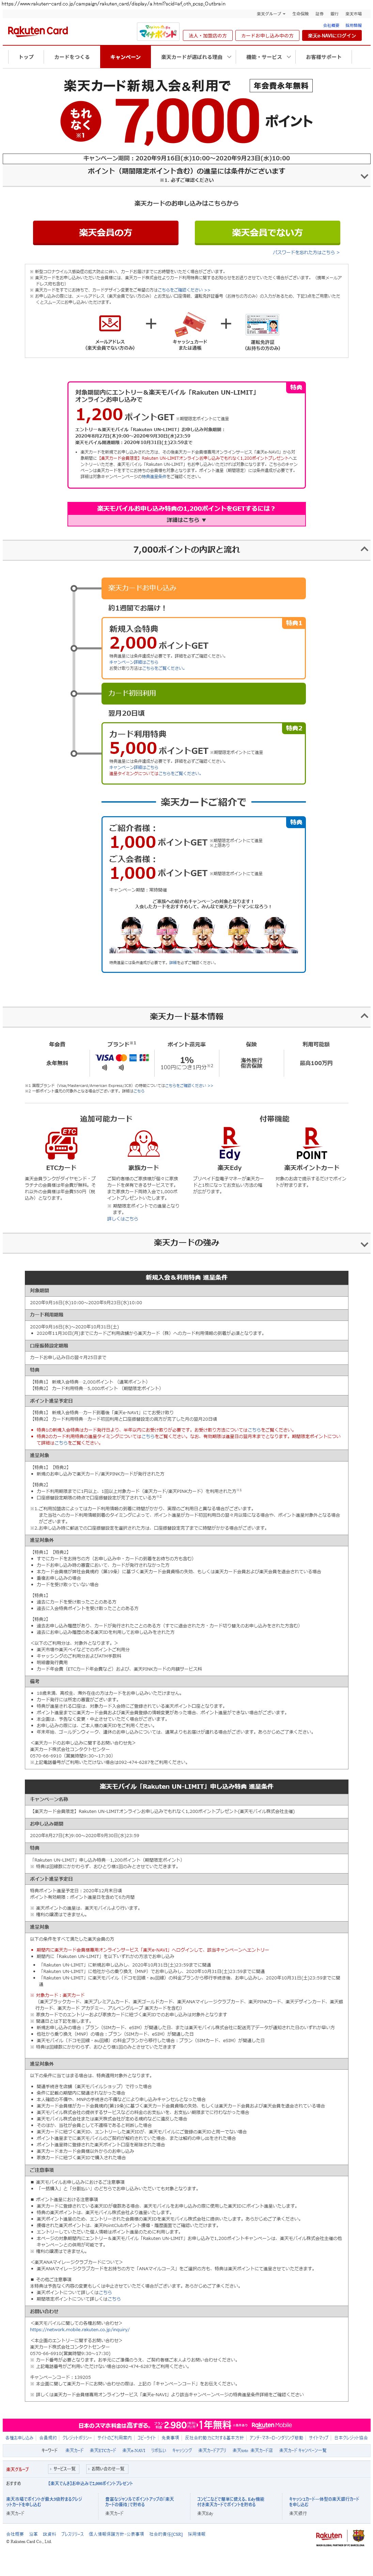The width and height of the screenshot is (373, 2576).
Task: Click the red mail envelope icon
Action: 110,323
